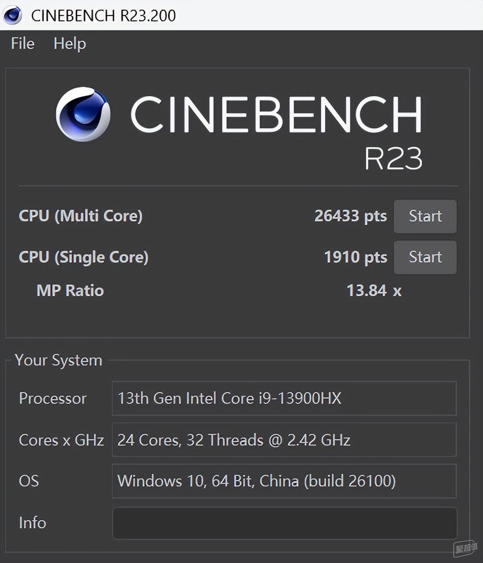The height and width of the screenshot is (563, 483).
Task: Select the Cores x GHz value field
Action: (285, 440)
